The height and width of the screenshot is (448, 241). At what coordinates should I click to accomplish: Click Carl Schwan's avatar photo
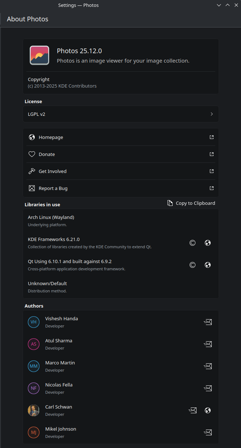coord(34,410)
